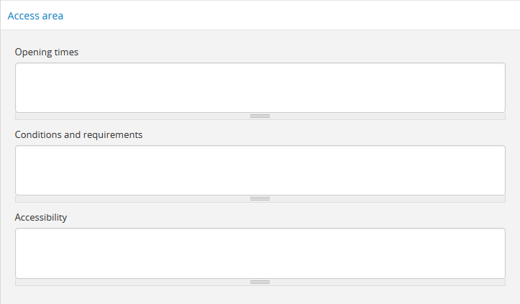Click the Conditions and requirements label
Screen dimensions: 520x304
tap(78, 134)
